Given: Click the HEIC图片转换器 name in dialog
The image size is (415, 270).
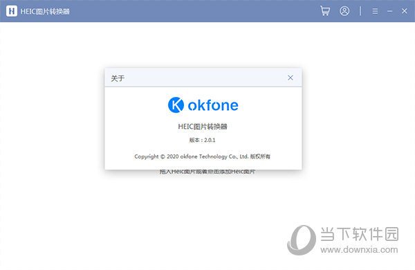Looking at the screenshot, I should [x=203, y=127].
